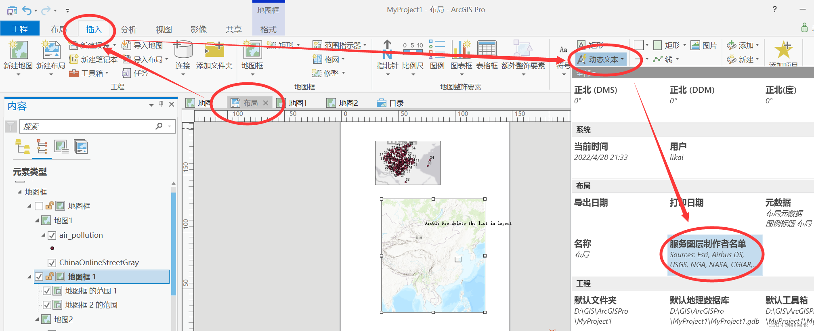814x331 pixels.
Task: Select Current Time (当前时间) dynamic text
Action: [601, 152]
